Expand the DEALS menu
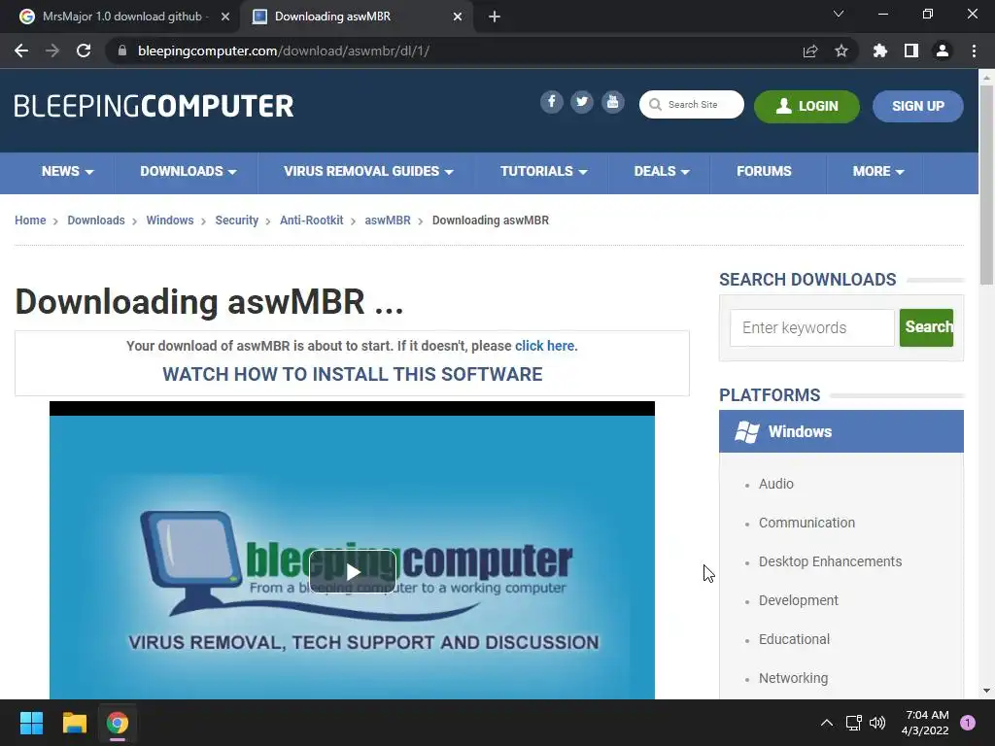This screenshot has height=746, width=995. [x=661, y=171]
